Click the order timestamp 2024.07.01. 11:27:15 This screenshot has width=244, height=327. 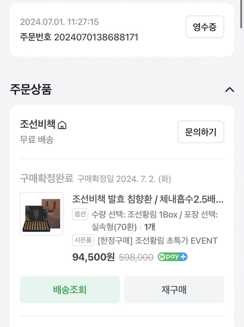[59, 22]
